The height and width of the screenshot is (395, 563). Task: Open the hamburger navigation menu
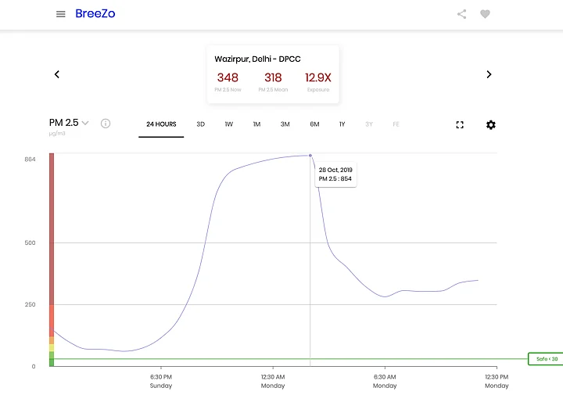pos(61,14)
